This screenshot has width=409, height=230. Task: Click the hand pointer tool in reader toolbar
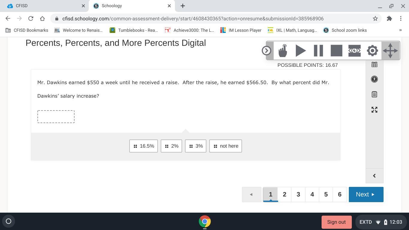[283, 51]
